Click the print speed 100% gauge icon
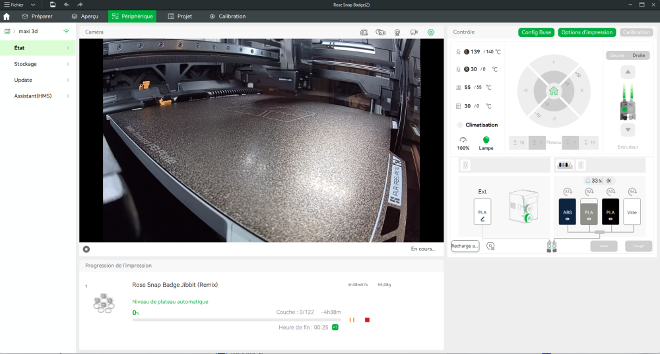 pyautogui.click(x=463, y=140)
